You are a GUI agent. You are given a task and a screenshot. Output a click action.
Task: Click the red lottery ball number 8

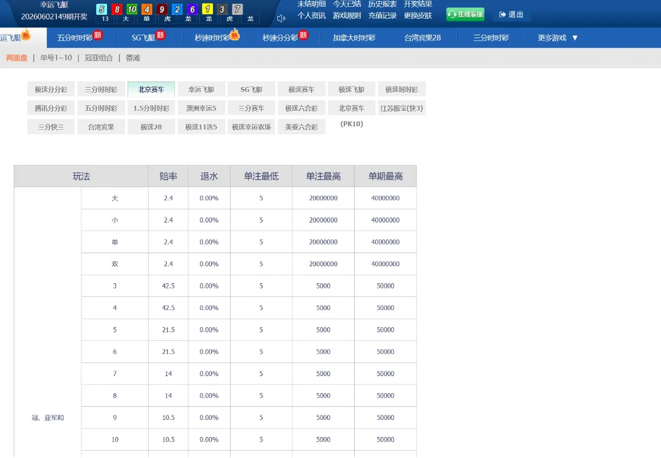(117, 9)
